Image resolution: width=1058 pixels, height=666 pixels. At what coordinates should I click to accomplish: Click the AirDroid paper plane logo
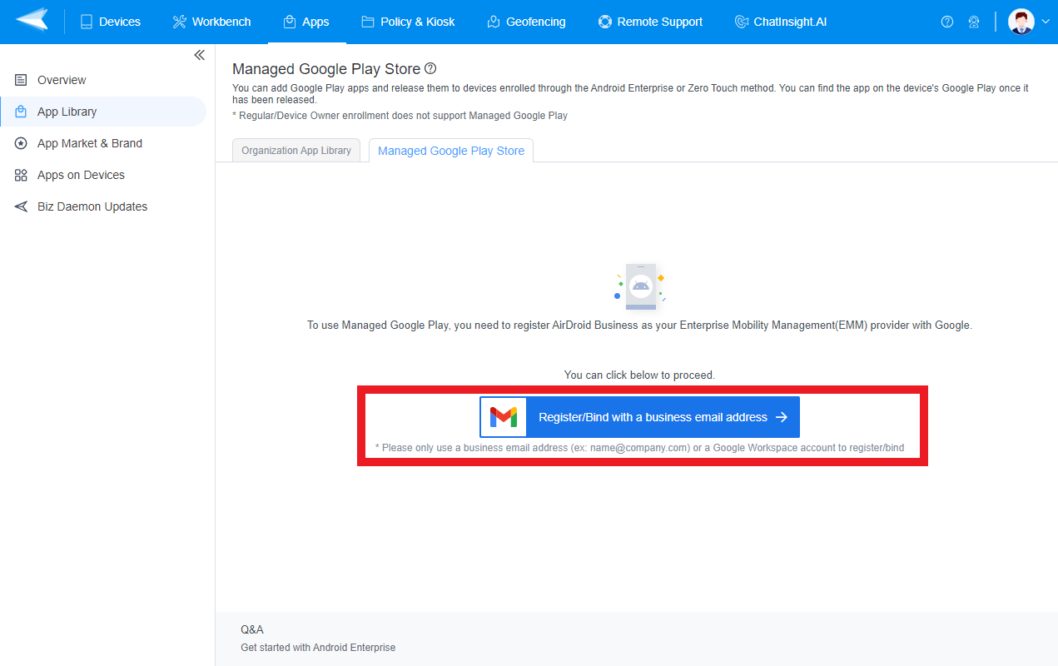pos(32,21)
